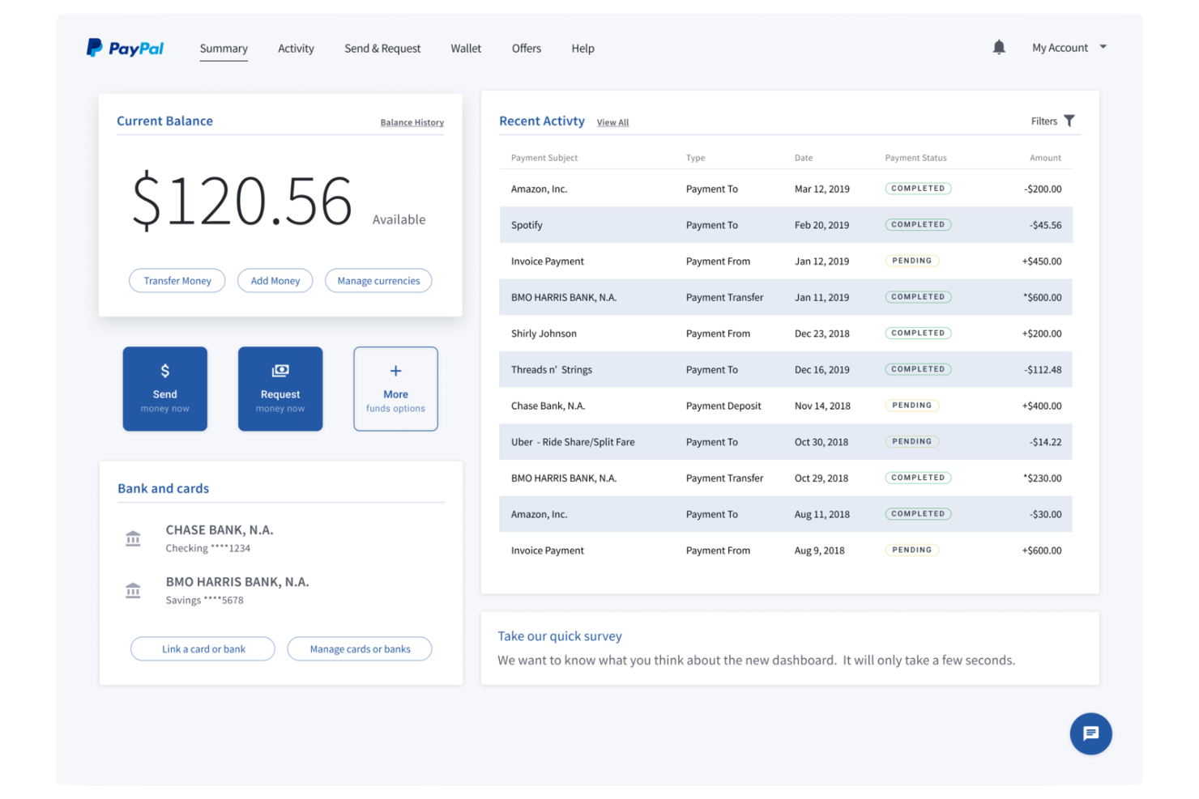The image size is (1199, 799).
Task: View Balance History
Action: (412, 121)
